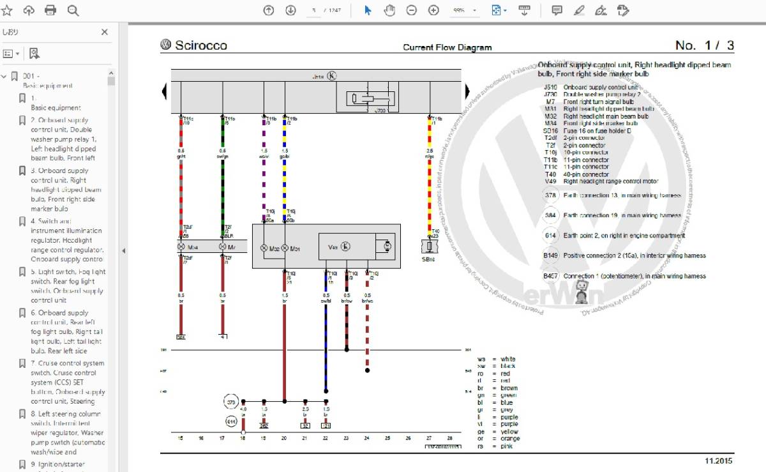The image size is (766, 472).
Task: Go to previous page with up arrow
Action: 269,10
